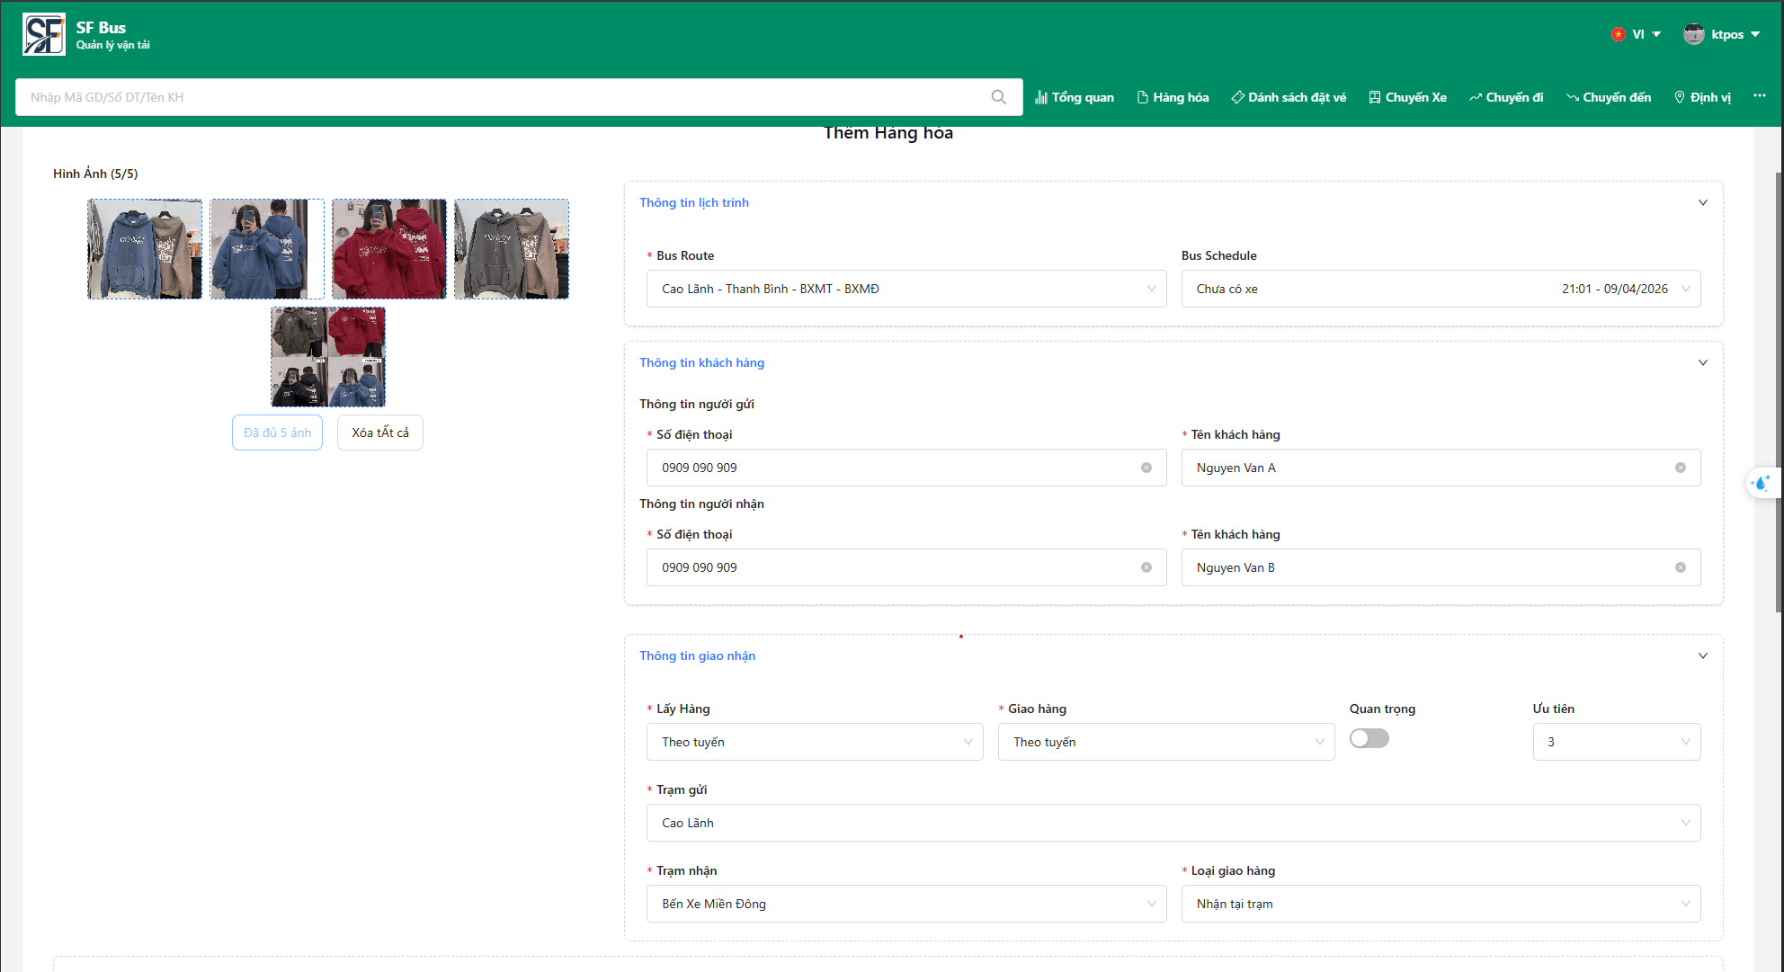
Task: Toggle the Quan trọng switch
Action: (1369, 738)
